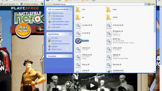Click the Battlefield Heroes logo
The height and width of the screenshot is (91, 162).
pos(29,18)
